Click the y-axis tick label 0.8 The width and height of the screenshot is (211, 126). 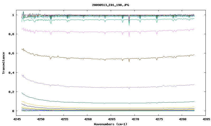tap(11, 34)
